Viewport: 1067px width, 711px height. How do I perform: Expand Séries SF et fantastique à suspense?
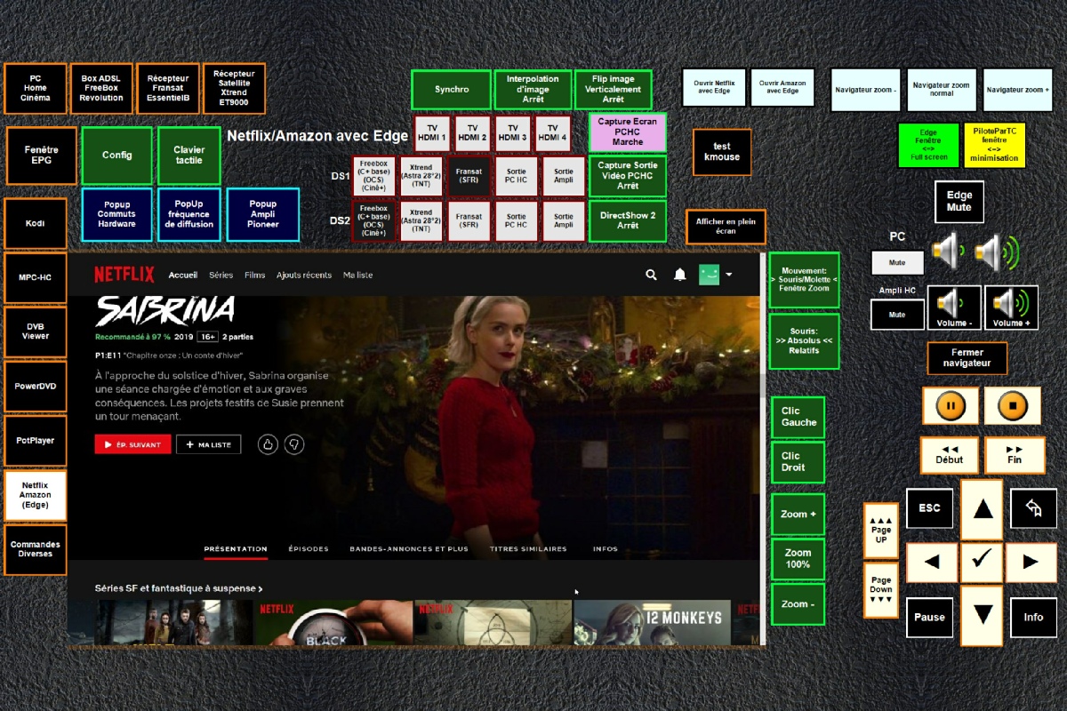[x=179, y=588]
